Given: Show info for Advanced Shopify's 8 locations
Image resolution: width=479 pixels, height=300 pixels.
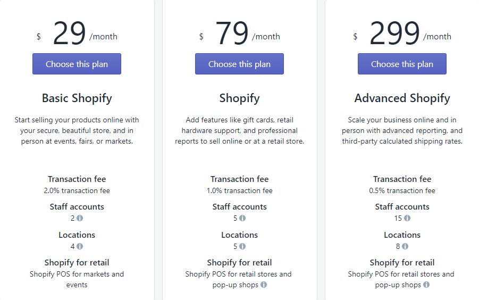Looking at the screenshot, I should tap(405, 246).
